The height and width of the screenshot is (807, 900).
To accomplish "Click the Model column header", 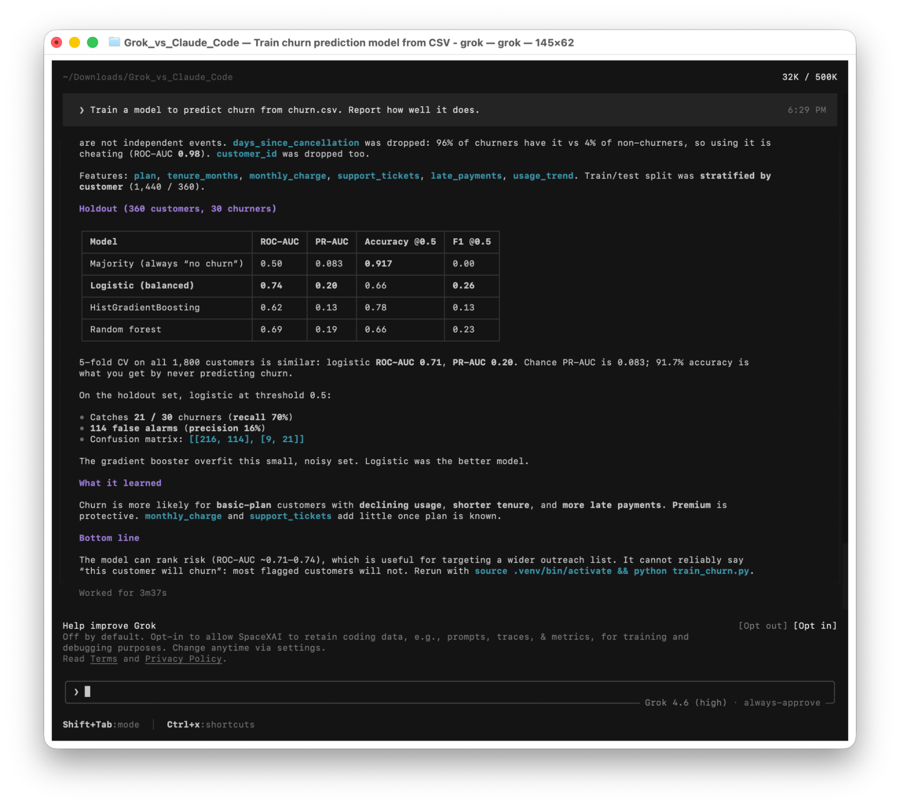I will [104, 242].
